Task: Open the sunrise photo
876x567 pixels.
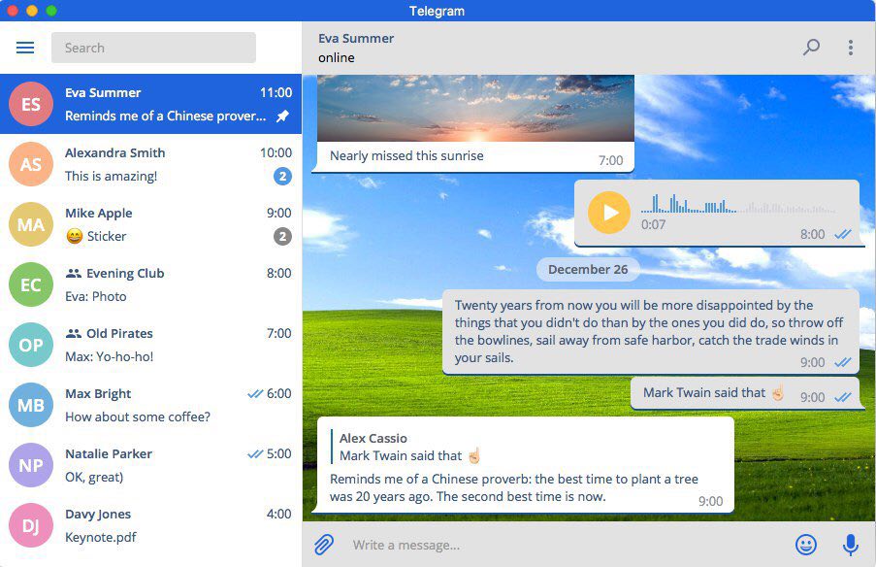Action: pyautogui.click(x=475, y=108)
